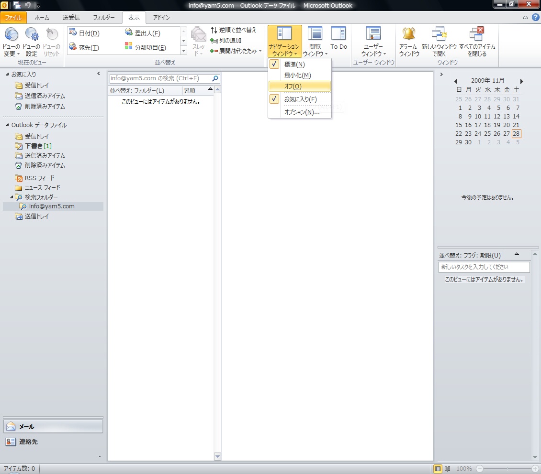541x474 pixels.
Task: Expand the arrangement gallery more arrow
Action: (x=183, y=51)
